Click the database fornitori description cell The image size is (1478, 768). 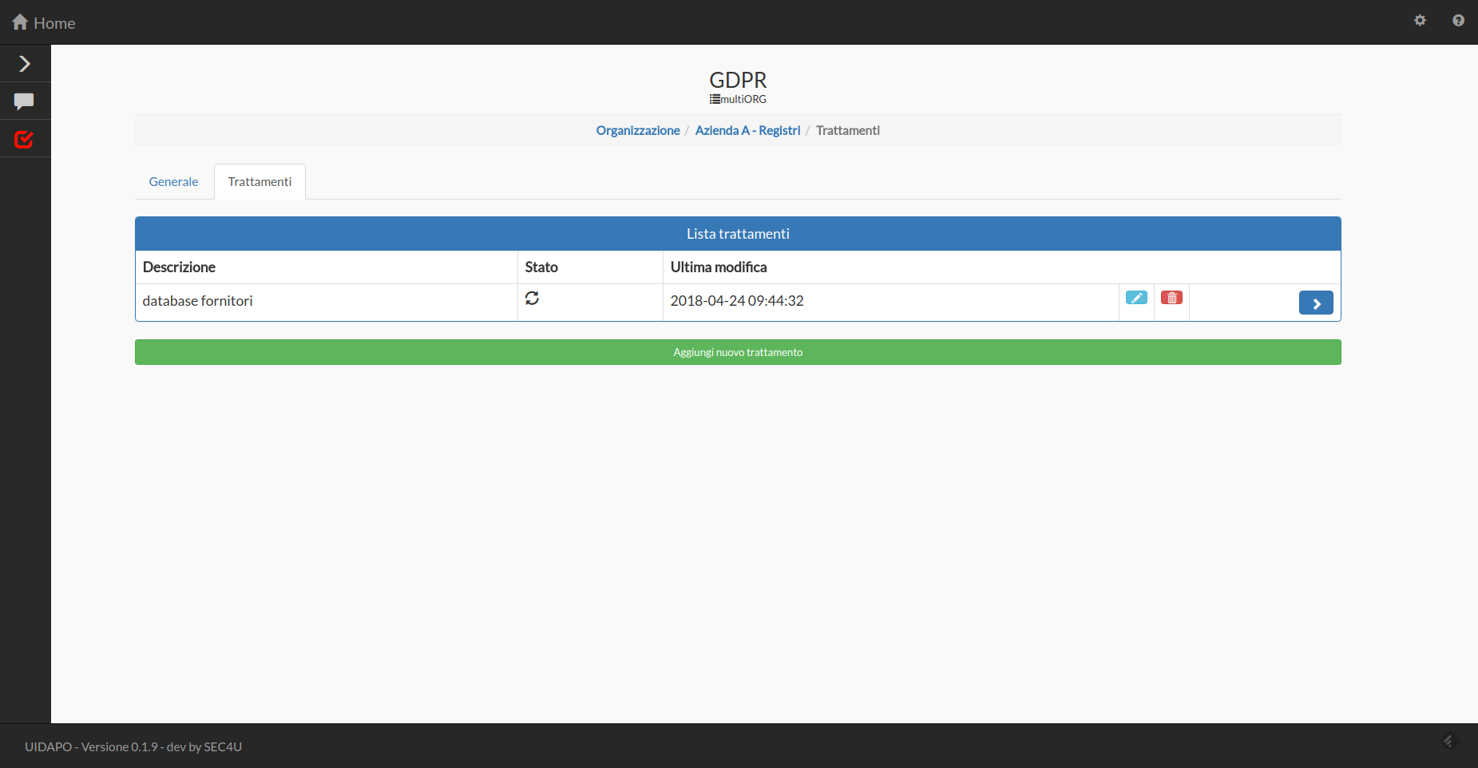327,302
